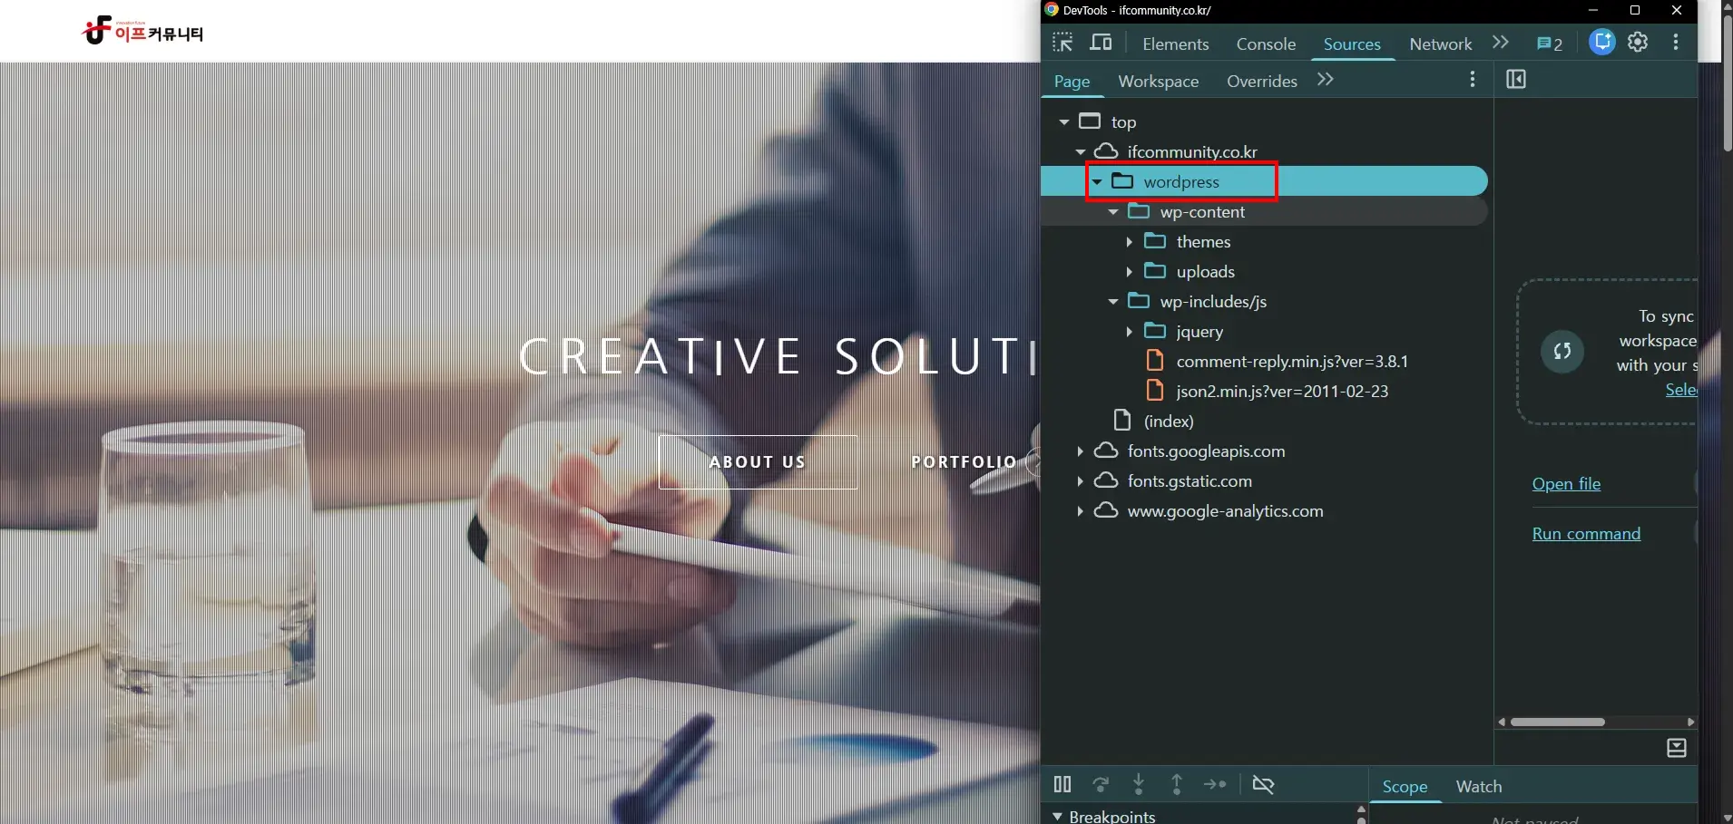Expand the jquery folder
The image size is (1733, 824).
point(1130,331)
